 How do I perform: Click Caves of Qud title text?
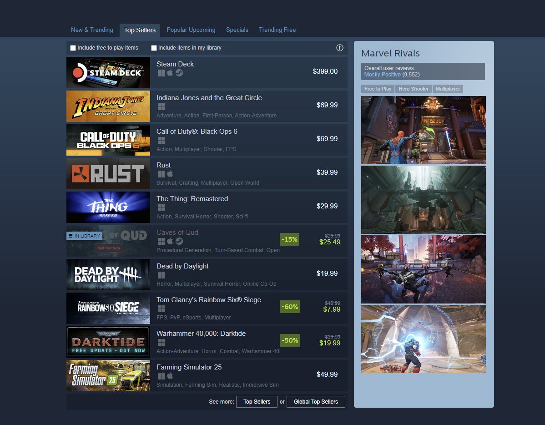[177, 233]
